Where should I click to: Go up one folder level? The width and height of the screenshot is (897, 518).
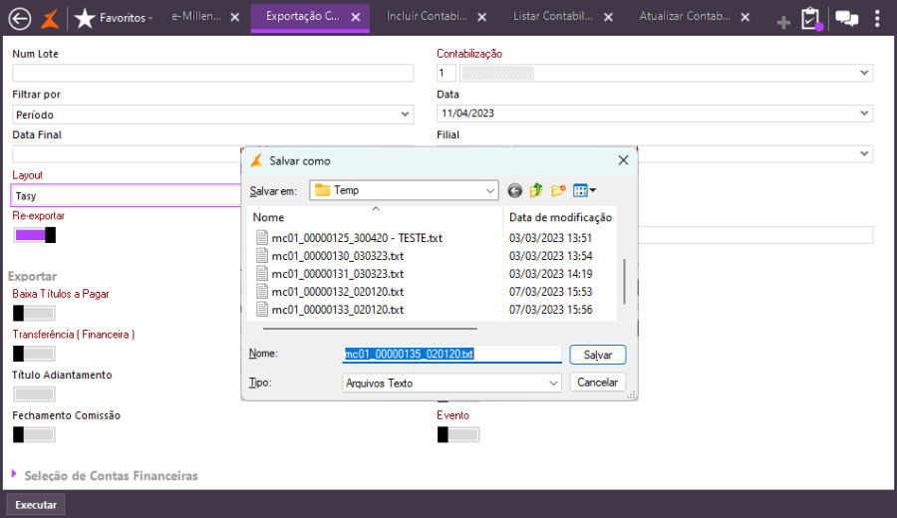(536, 190)
